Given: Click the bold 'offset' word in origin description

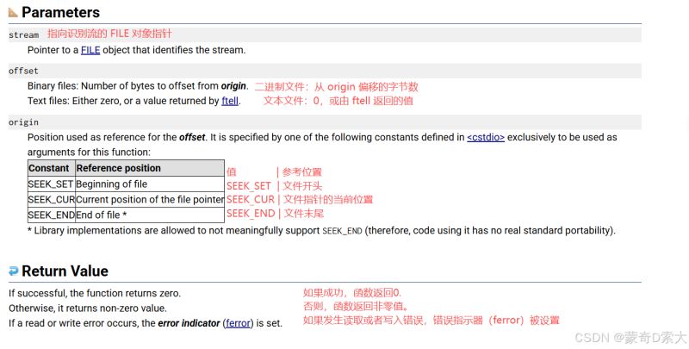Looking at the screenshot, I should [x=192, y=137].
